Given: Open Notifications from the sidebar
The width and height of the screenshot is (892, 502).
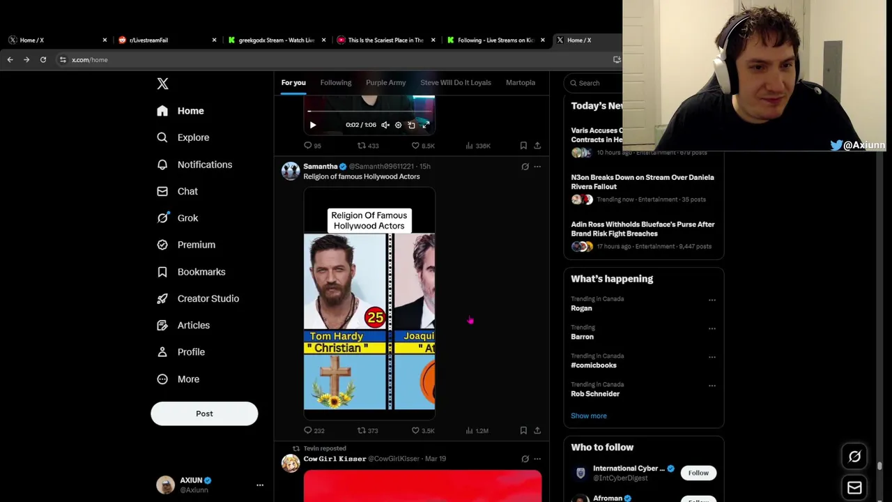Looking at the screenshot, I should point(194,165).
